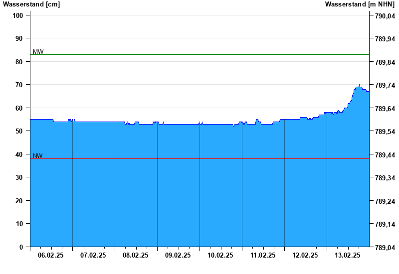
Task: Select the NW low water label
Action: coord(37,155)
